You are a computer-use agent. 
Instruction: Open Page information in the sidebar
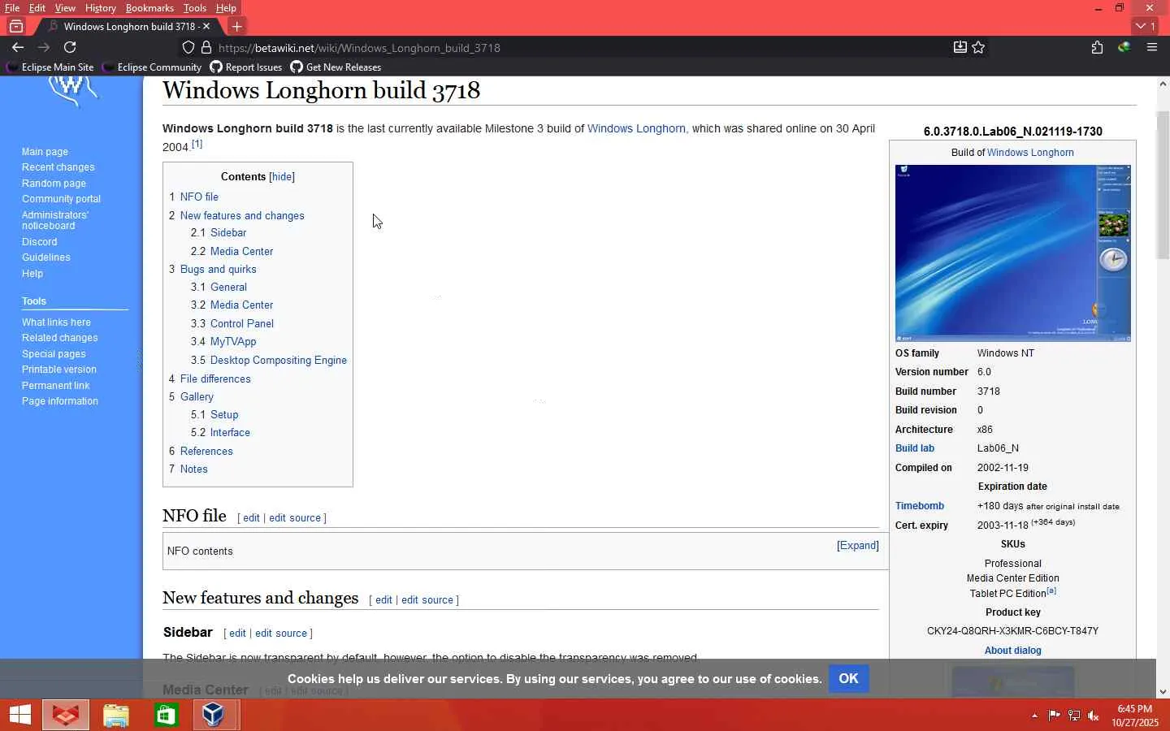[60, 401]
